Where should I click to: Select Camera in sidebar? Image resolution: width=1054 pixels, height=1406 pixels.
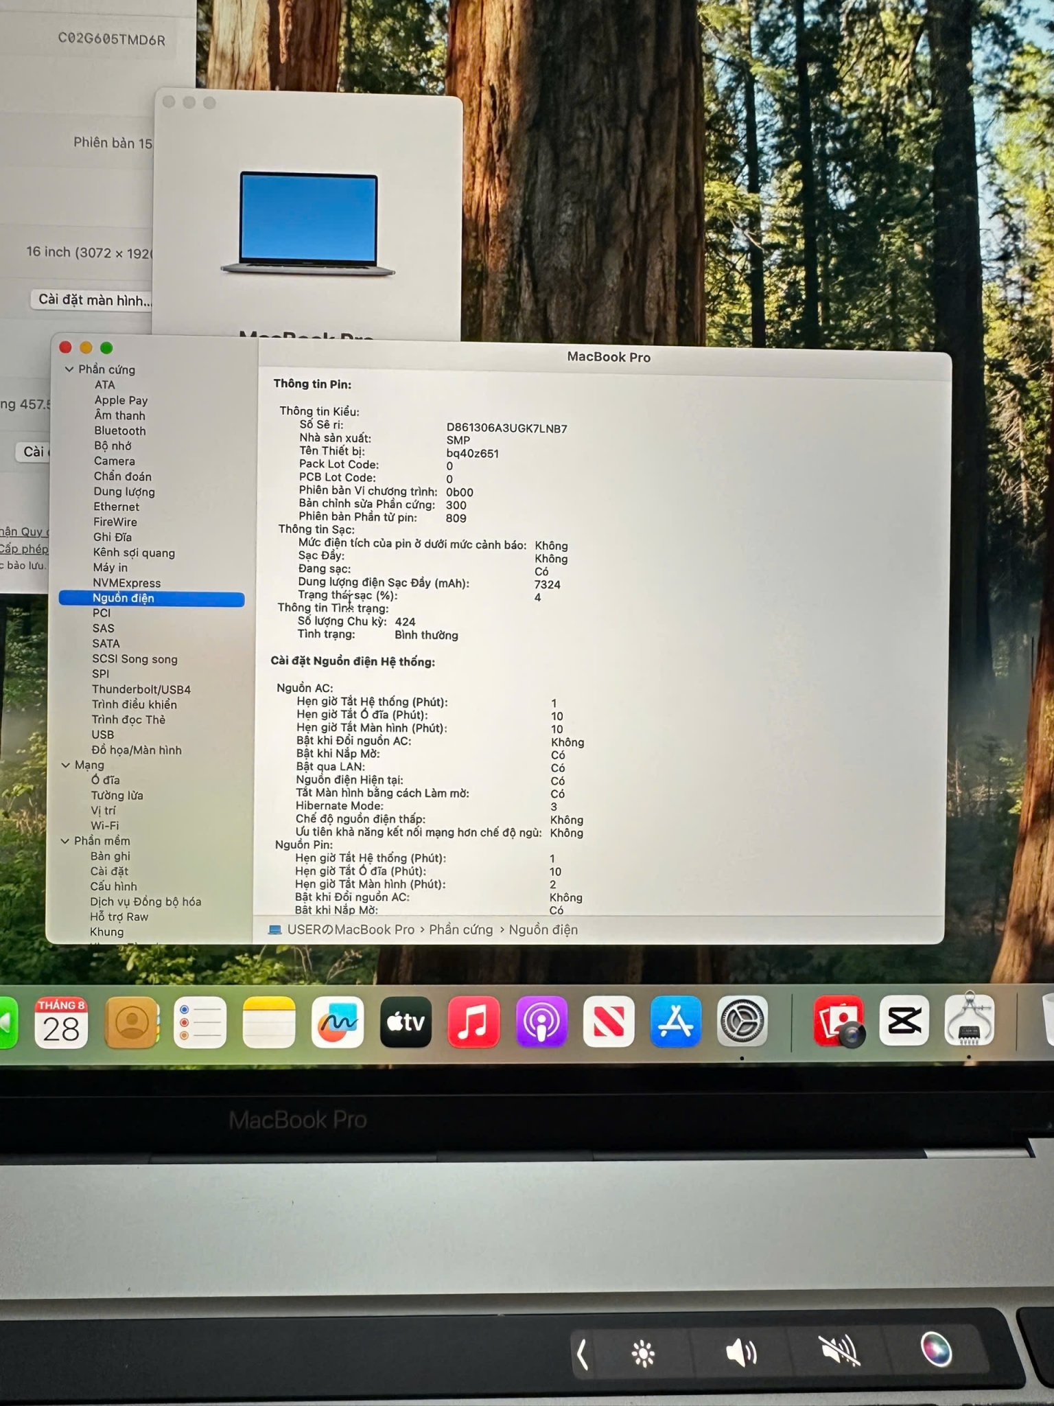(115, 461)
